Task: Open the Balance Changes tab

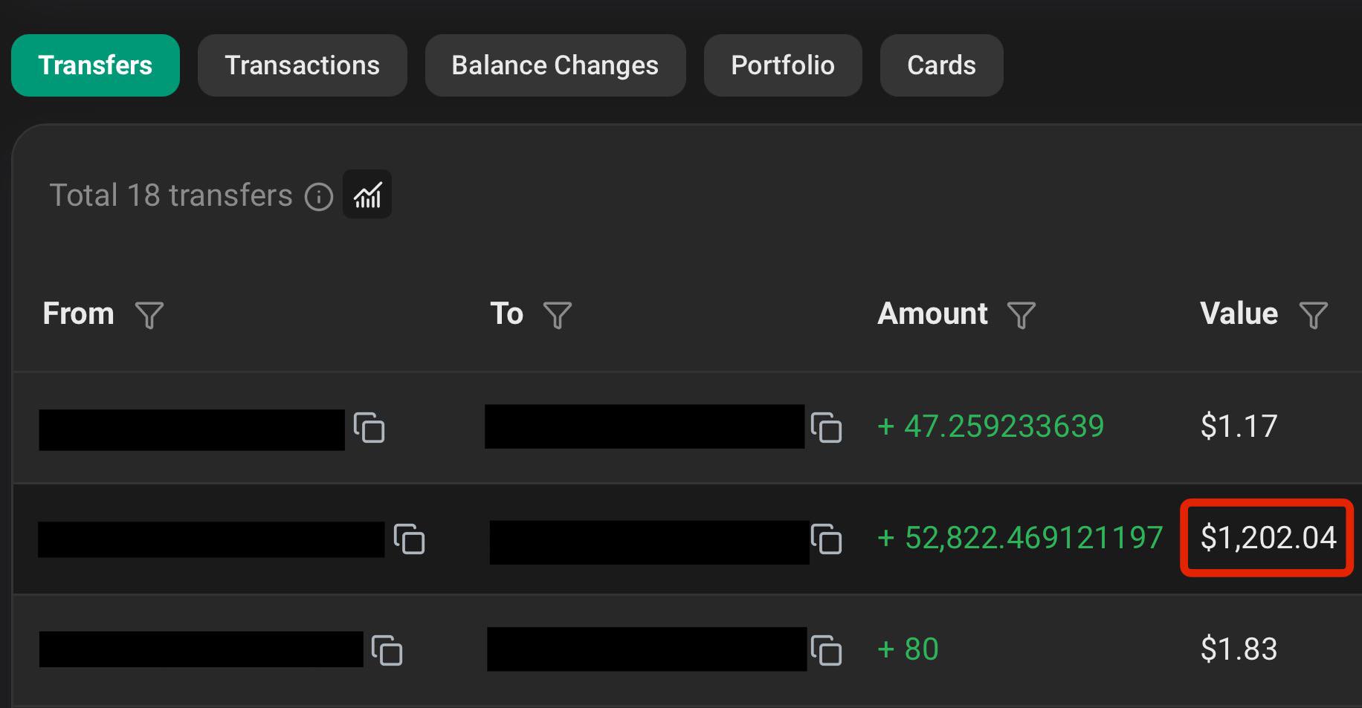Action: pos(555,65)
